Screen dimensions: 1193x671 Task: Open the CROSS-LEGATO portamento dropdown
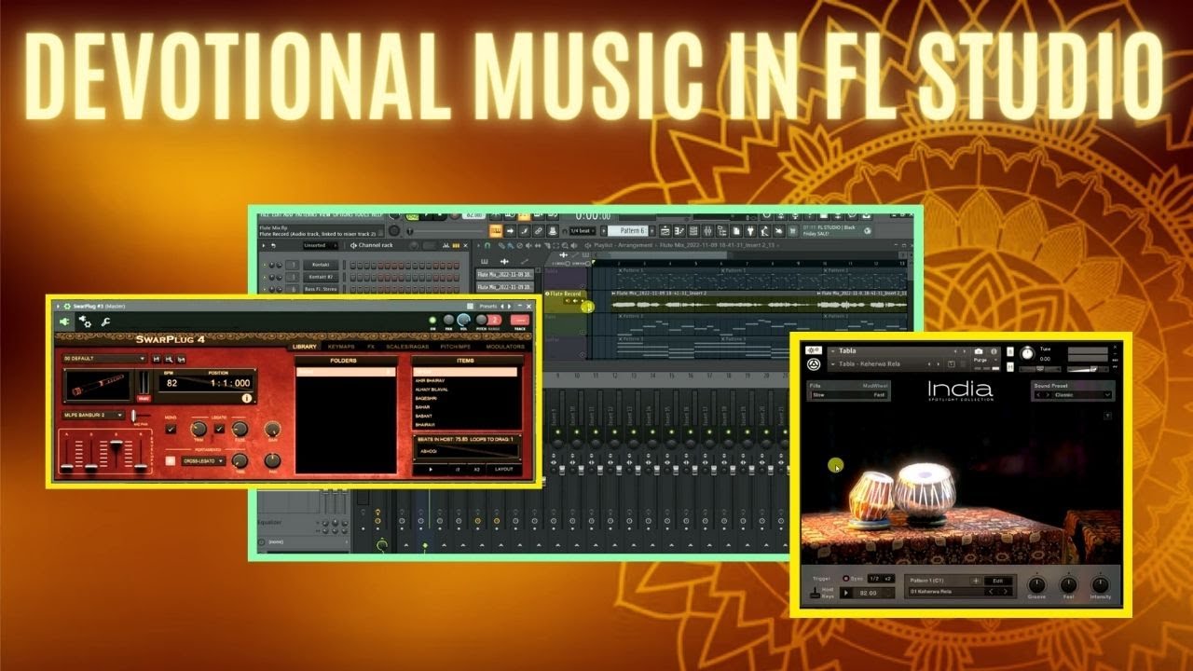coord(203,460)
